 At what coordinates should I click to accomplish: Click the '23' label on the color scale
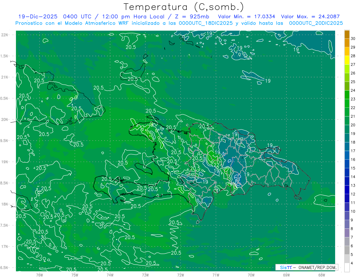coord(353,99)
